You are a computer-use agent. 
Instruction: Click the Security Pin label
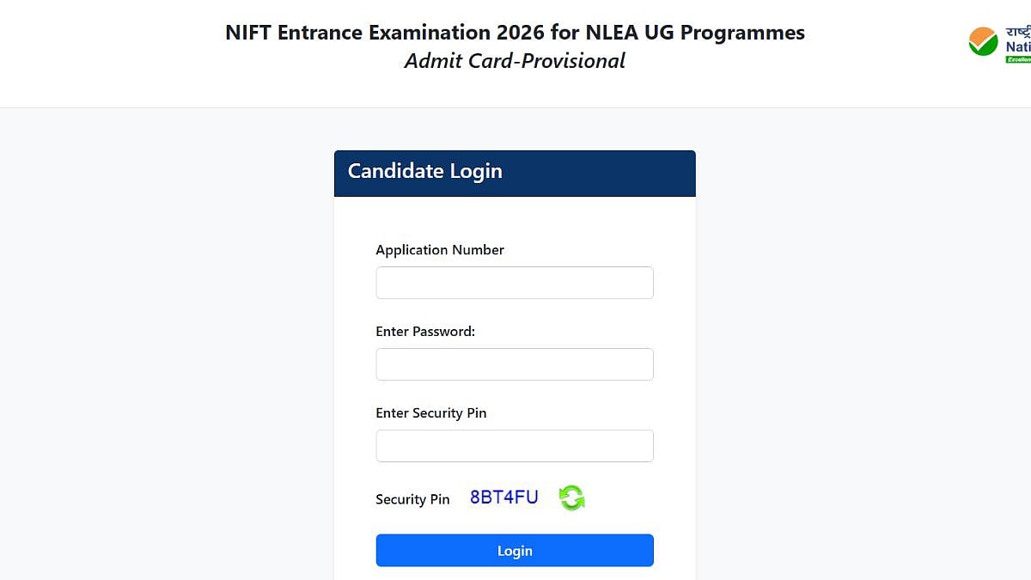click(412, 498)
